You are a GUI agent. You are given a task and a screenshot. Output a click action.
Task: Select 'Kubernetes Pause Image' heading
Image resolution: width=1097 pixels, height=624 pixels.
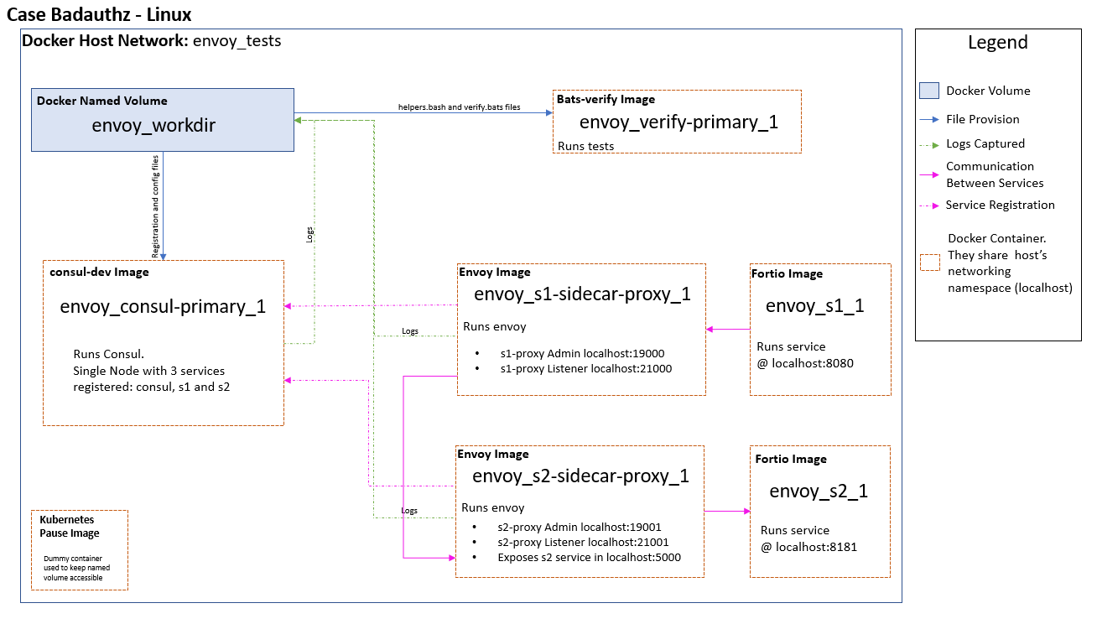[70, 527]
